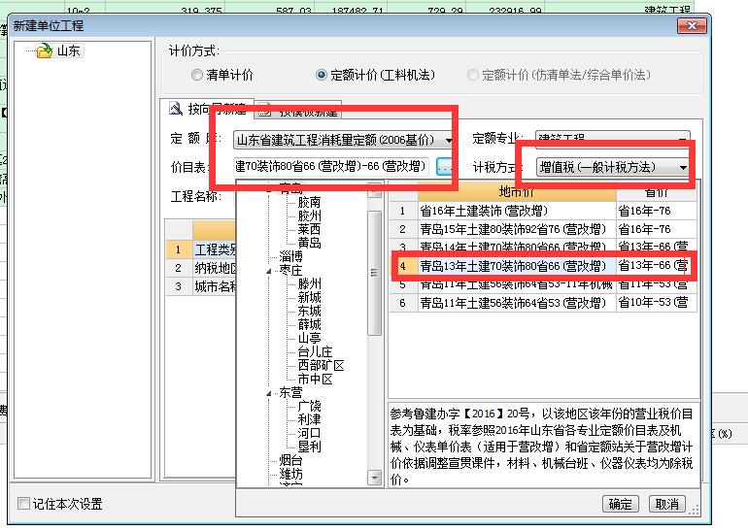Collapse the 枣庄 tree node
Screen dimensions: 748x530
pos(269,271)
